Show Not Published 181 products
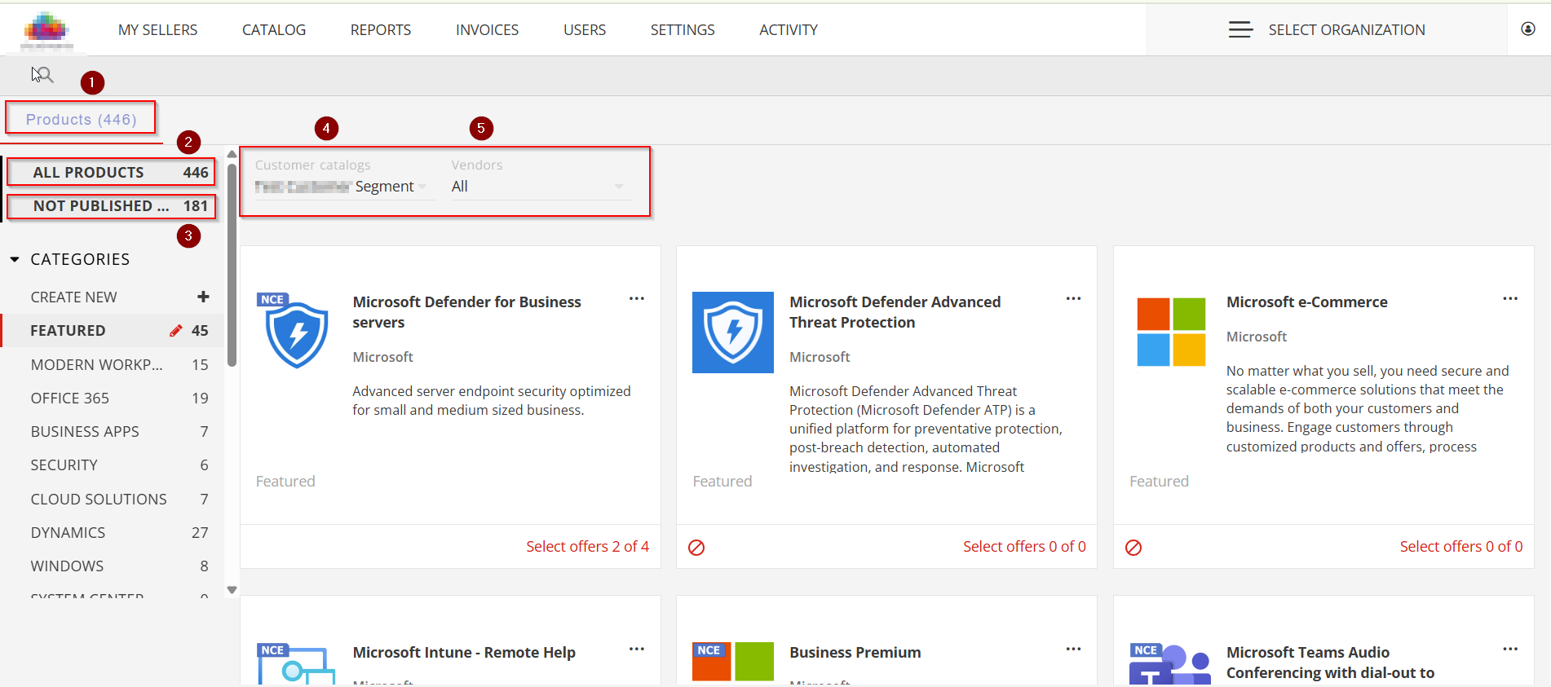The height and width of the screenshot is (687, 1551). 112,206
